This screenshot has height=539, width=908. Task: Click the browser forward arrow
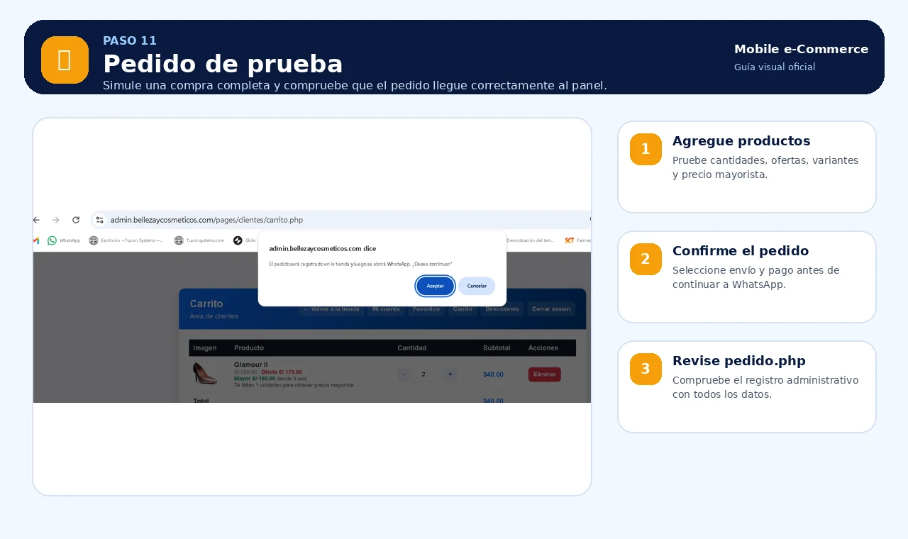coord(56,220)
